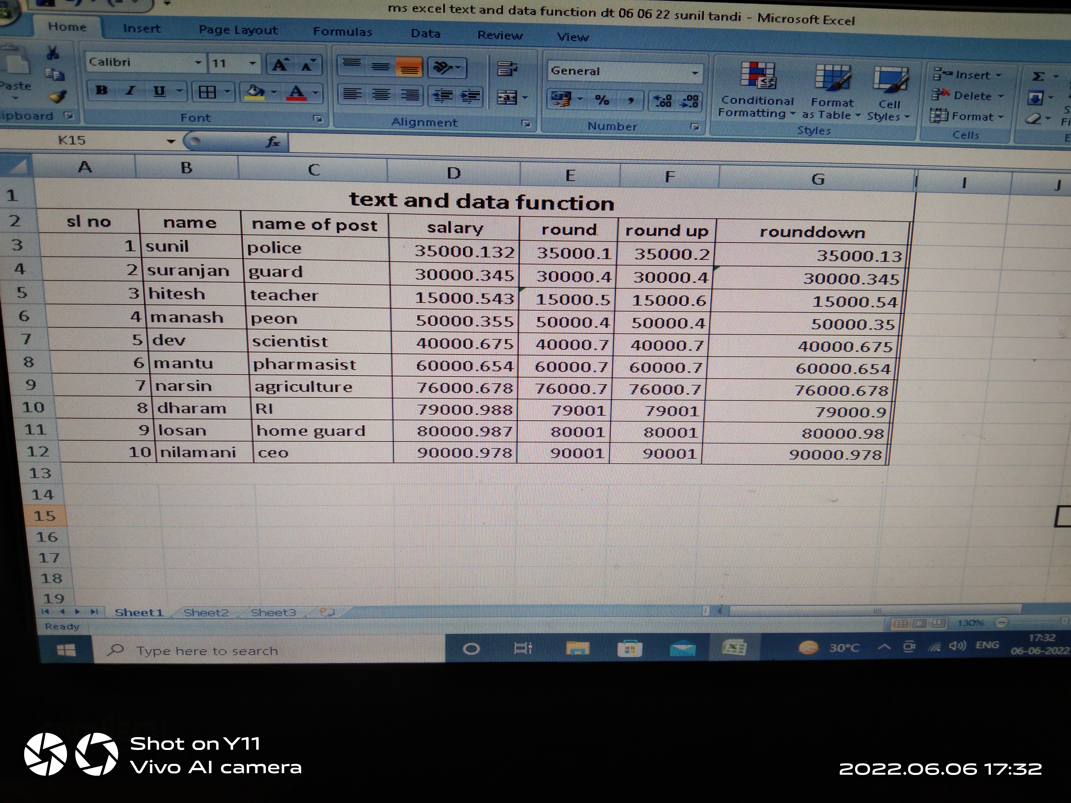Screen dimensions: 1071x803
Task: Click the Percent Style icon
Action: [602, 100]
